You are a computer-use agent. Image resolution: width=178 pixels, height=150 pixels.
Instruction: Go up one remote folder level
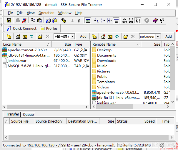(110, 37)
